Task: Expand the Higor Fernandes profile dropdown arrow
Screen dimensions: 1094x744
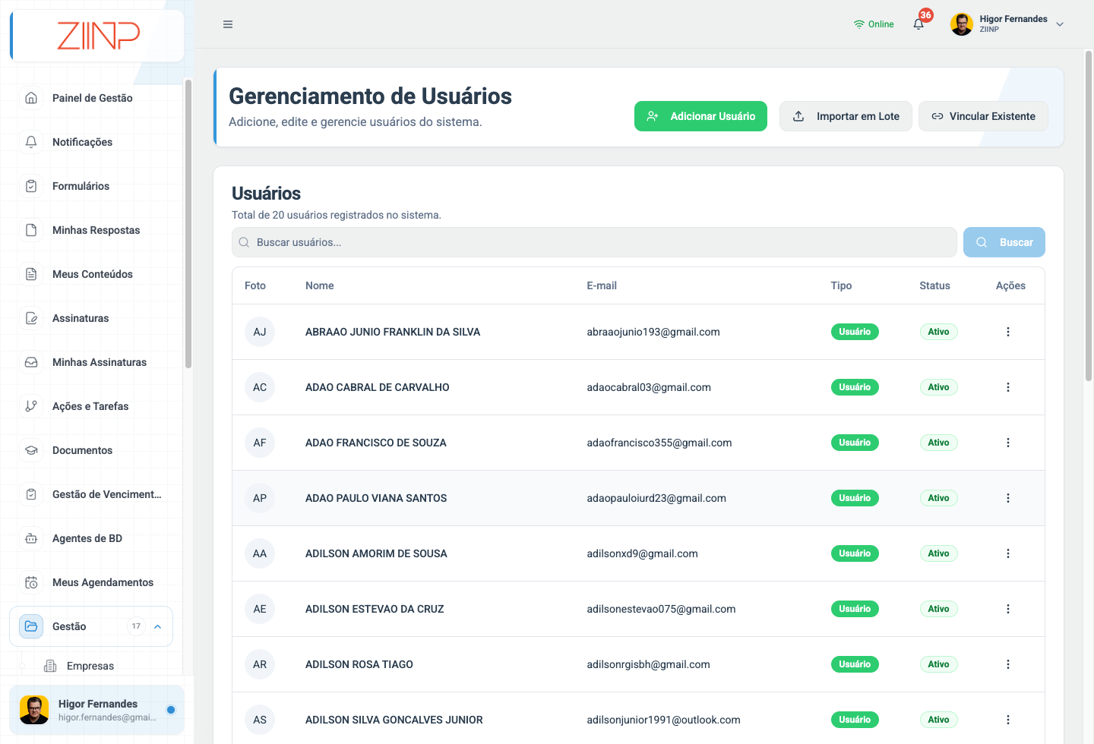Action: point(1060,24)
